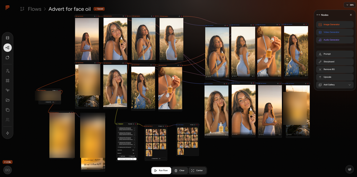Add a Prompt node
The height and width of the screenshot is (177, 357).
pyautogui.click(x=335, y=54)
